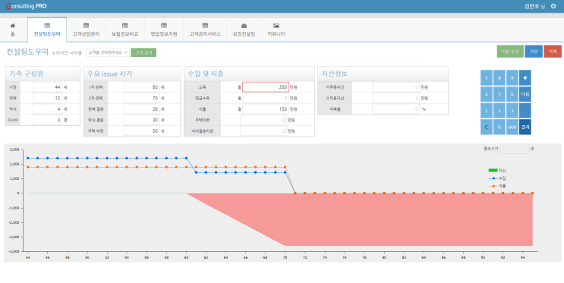Tap the keypad decimal point key
The height and width of the screenshot is (283, 564).
pyautogui.click(x=525, y=111)
